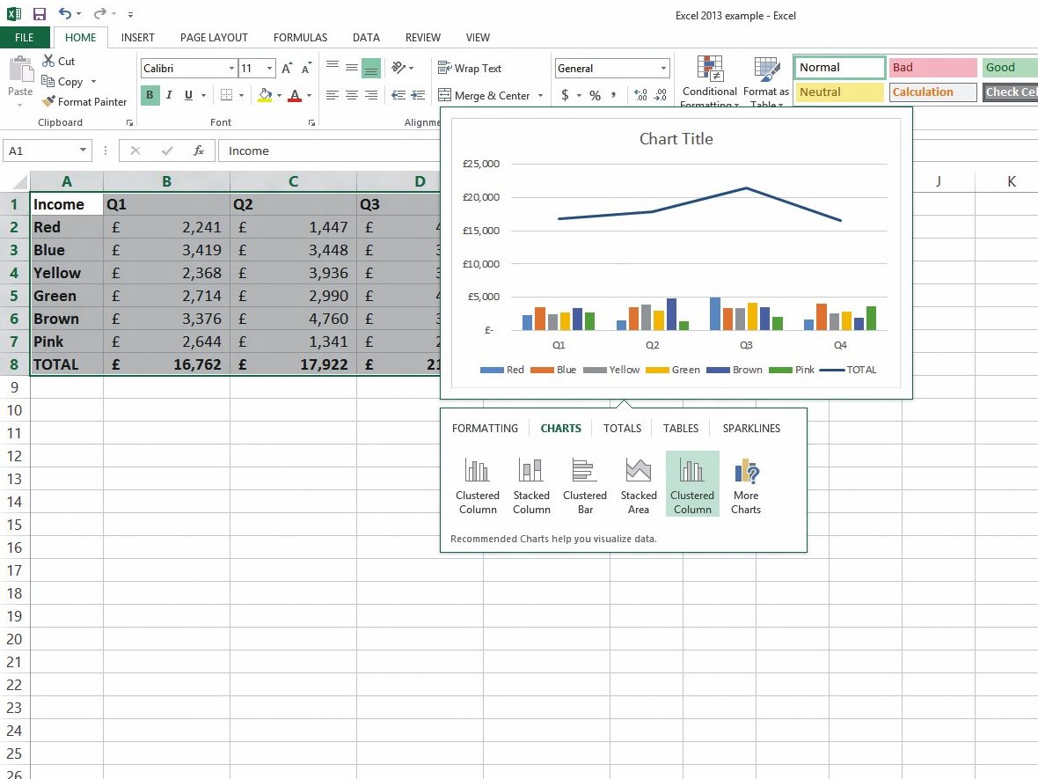Open More Charts from Quick Analysis

click(745, 483)
